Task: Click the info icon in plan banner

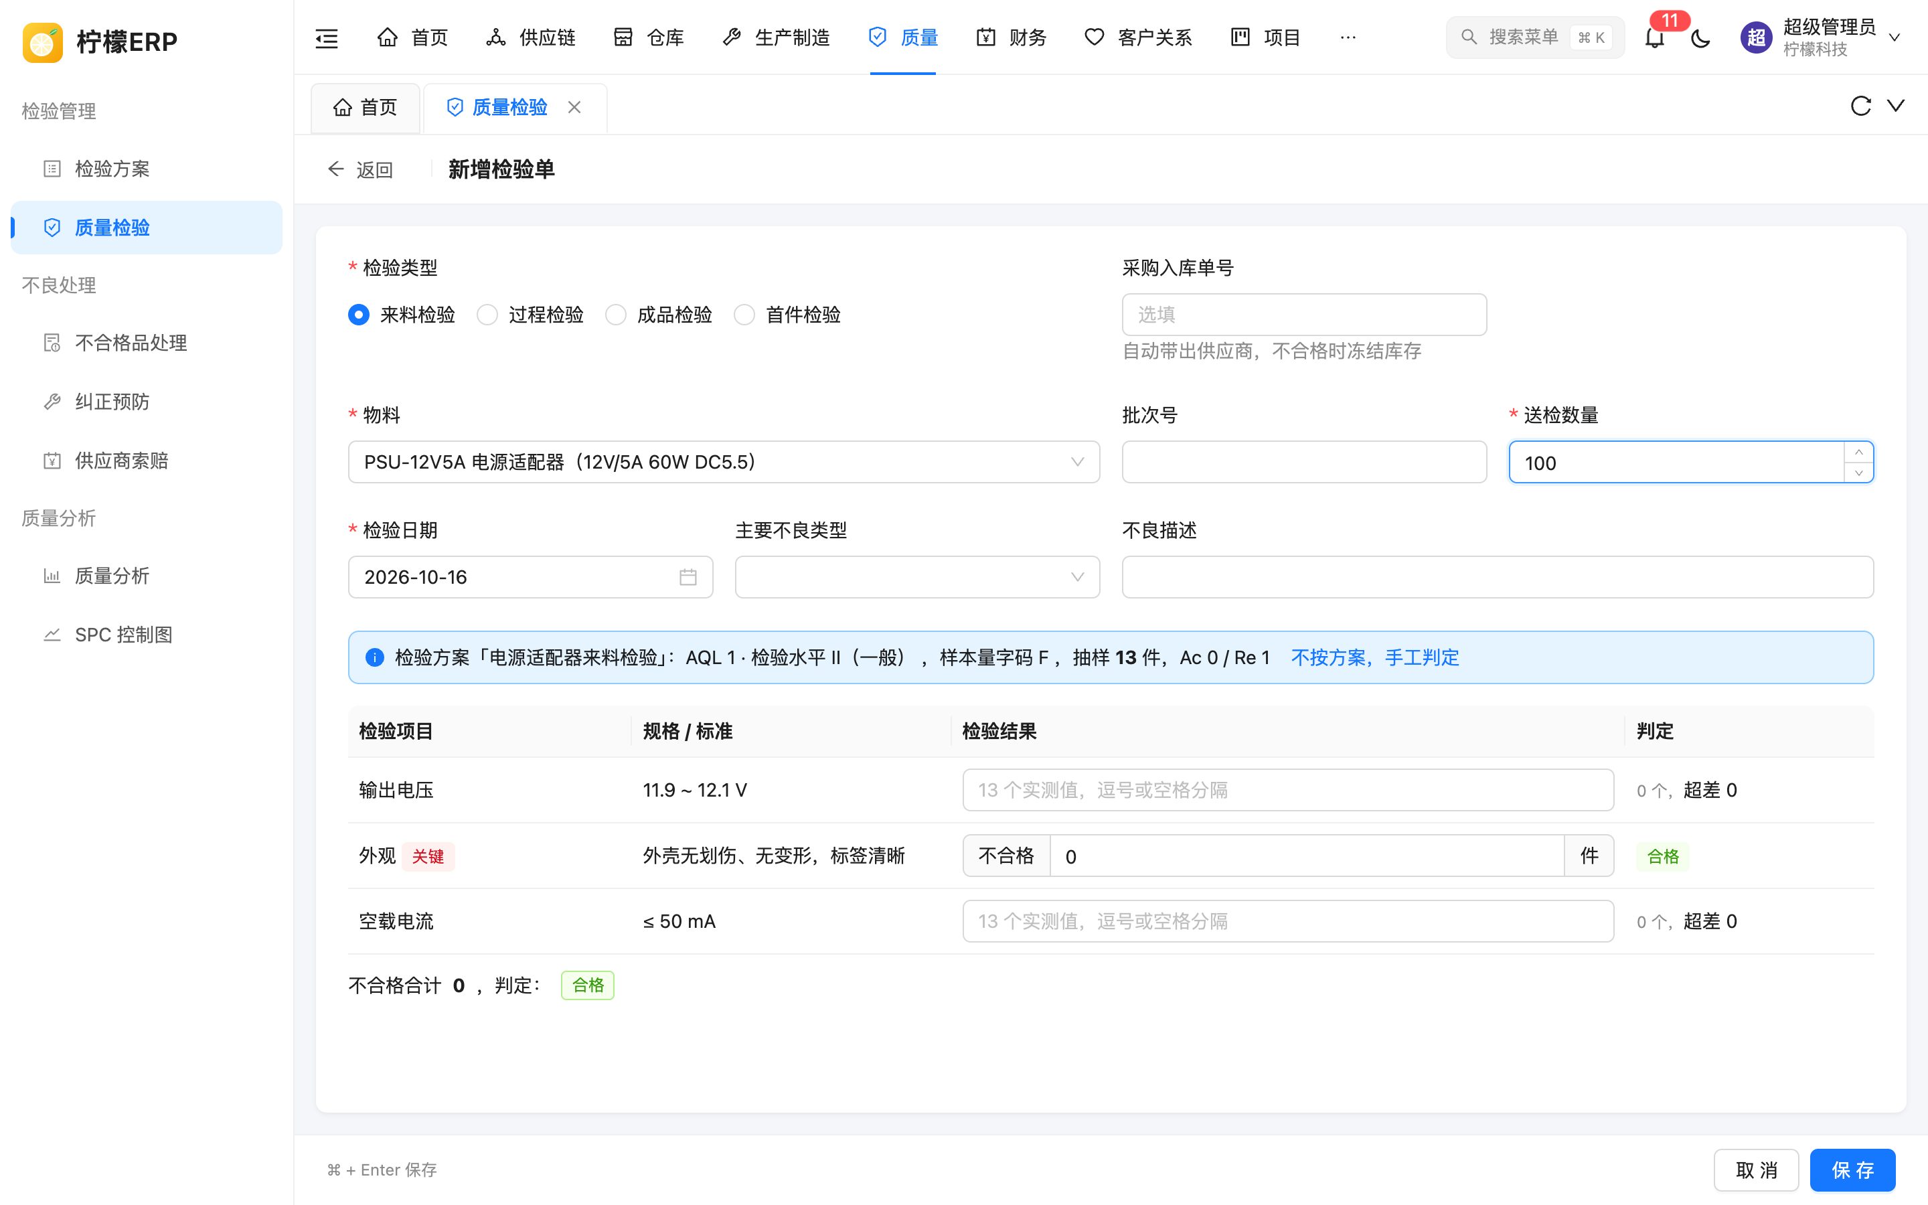Action: 374,657
